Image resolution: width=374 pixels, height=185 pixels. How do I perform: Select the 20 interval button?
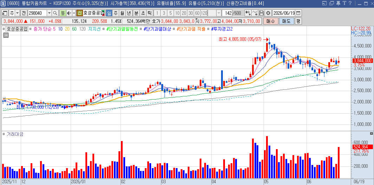coord(184,13)
